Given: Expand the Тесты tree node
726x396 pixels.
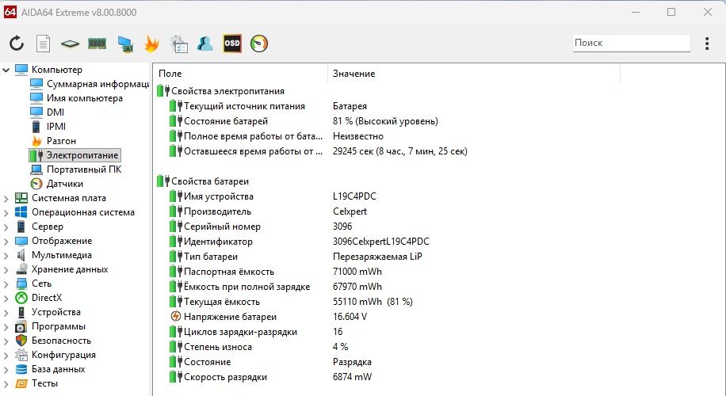Looking at the screenshot, I should [6, 384].
